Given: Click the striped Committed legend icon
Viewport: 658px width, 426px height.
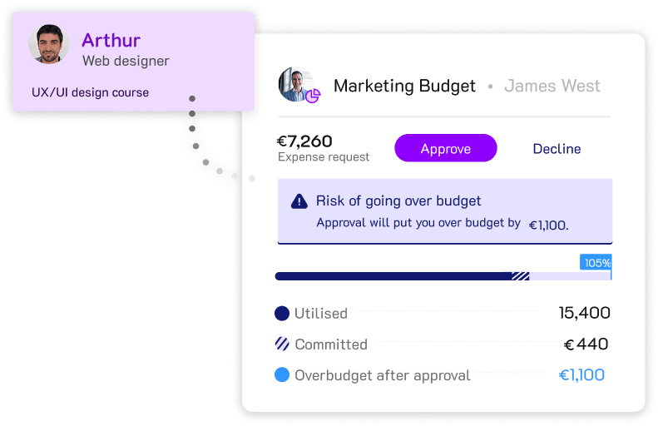Looking at the screenshot, I should point(282,344).
